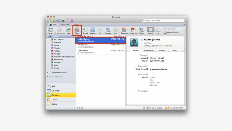Go to Tasks view
Viewport: 232px width, 131px height.
[x=61, y=99]
